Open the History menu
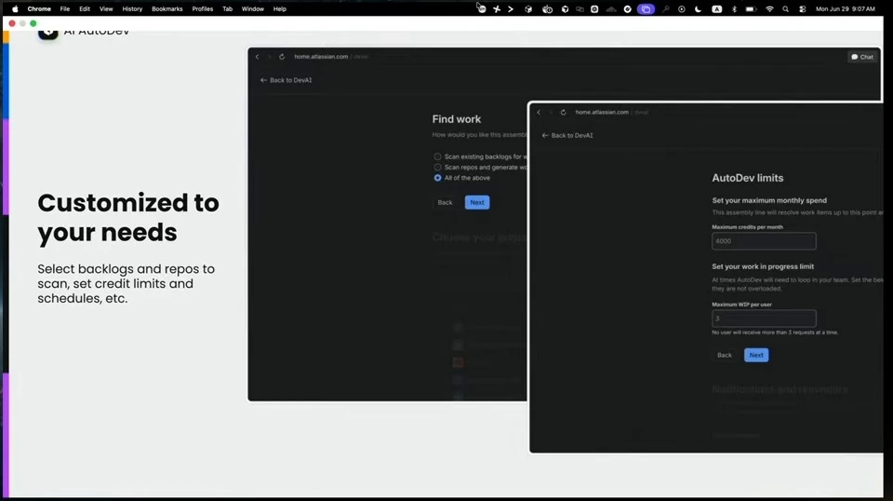Screen dimensions: 893x501 click(132, 9)
